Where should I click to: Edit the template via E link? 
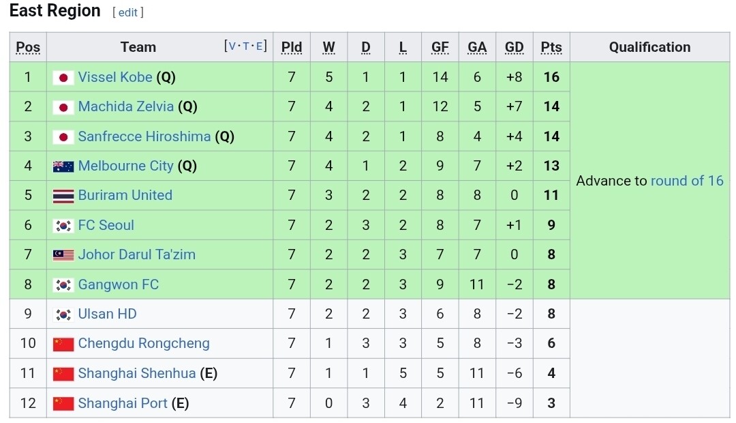(x=260, y=46)
